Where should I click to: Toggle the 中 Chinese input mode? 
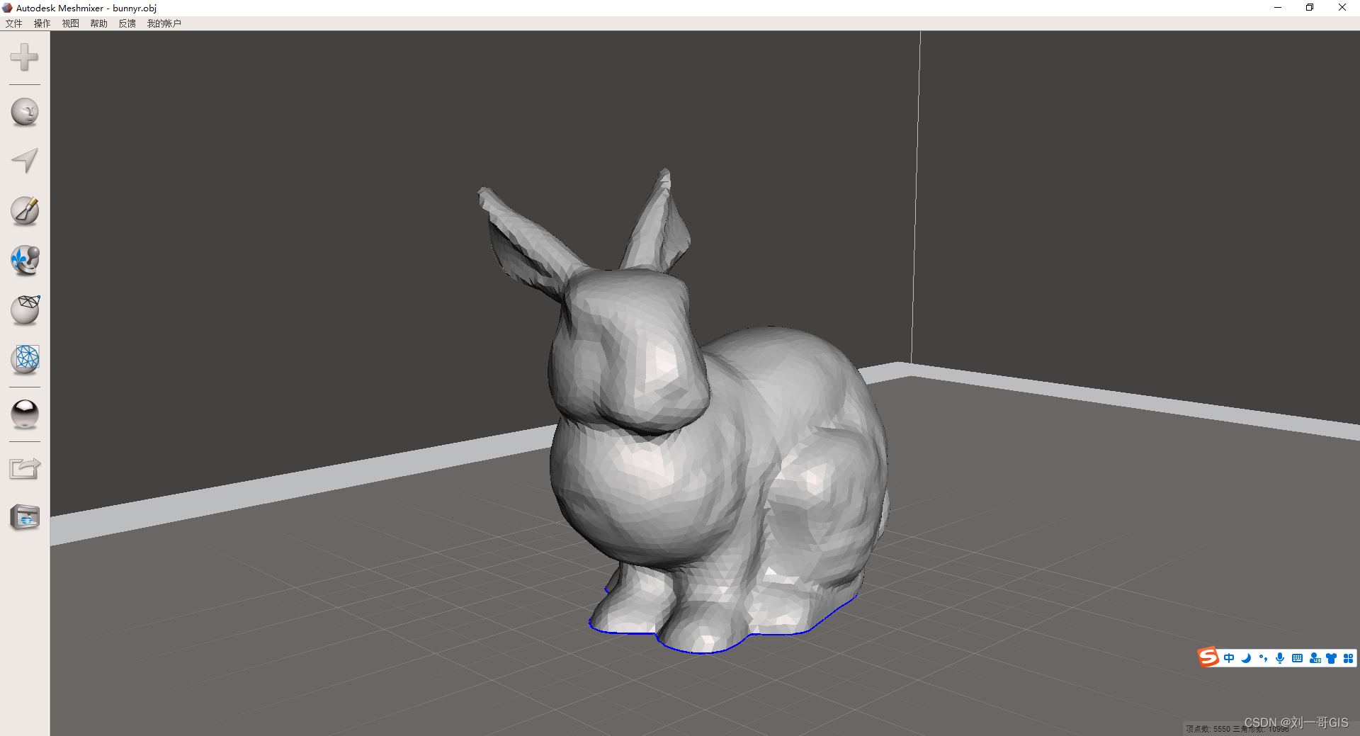(x=1229, y=658)
